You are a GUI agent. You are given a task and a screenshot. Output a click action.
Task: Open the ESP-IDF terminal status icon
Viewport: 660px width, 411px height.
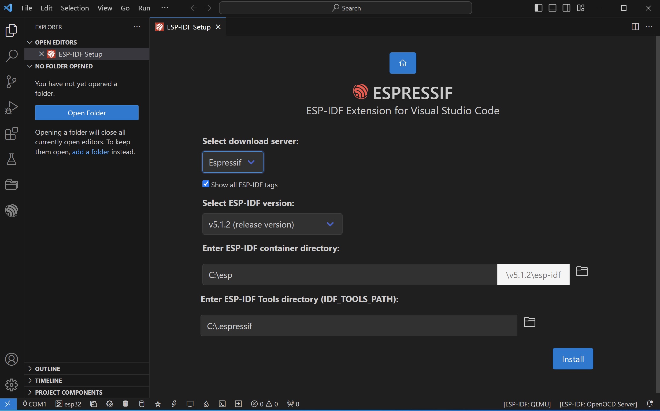pyautogui.click(x=222, y=404)
